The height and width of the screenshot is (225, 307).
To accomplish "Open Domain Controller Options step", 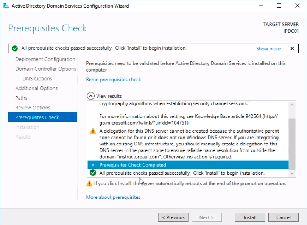I will point(46,69).
